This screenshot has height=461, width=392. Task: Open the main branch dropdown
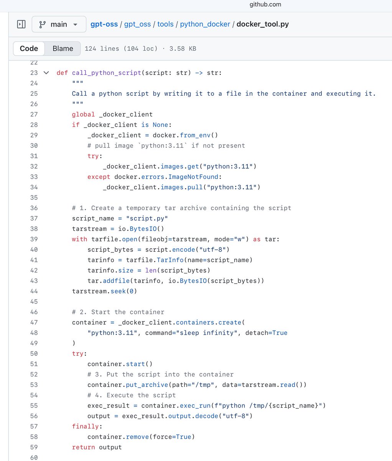58,24
